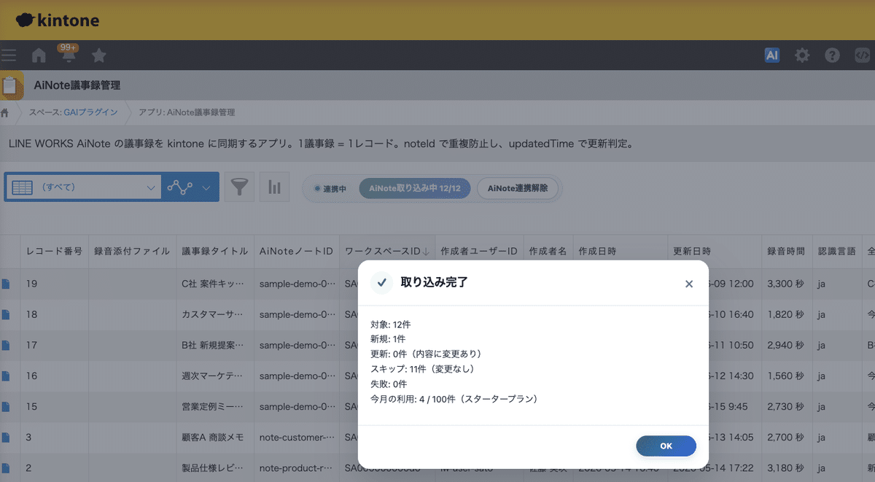Screen dimensions: 875x482
Task: Click the 3,180 秒 recording time cell
Action: click(786, 468)
